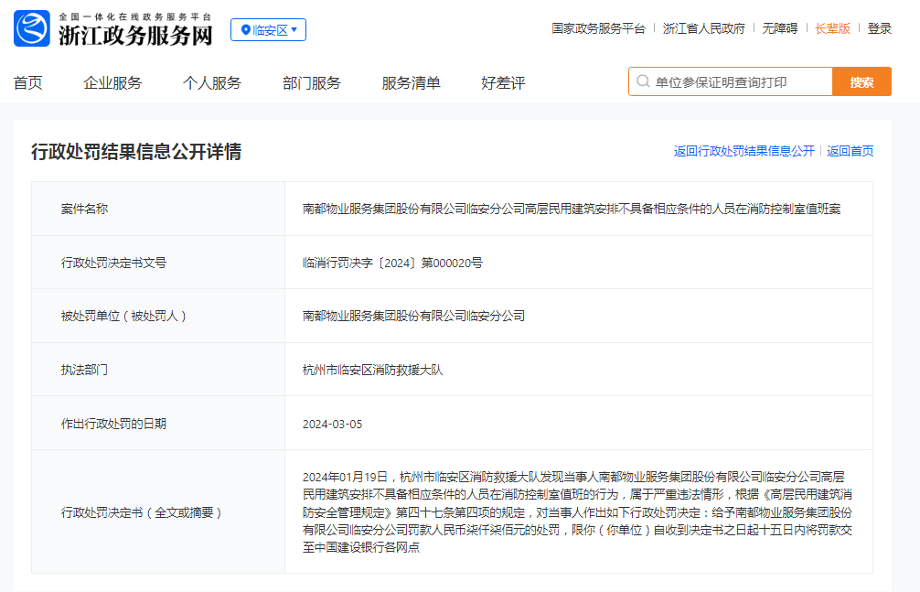The height and width of the screenshot is (592, 920).
Task: Click the orange 搜索 button
Action: pos(861,81)
